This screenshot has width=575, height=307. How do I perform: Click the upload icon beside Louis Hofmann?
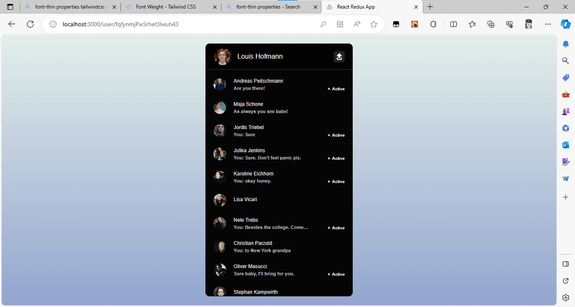(x=339, y=57)
